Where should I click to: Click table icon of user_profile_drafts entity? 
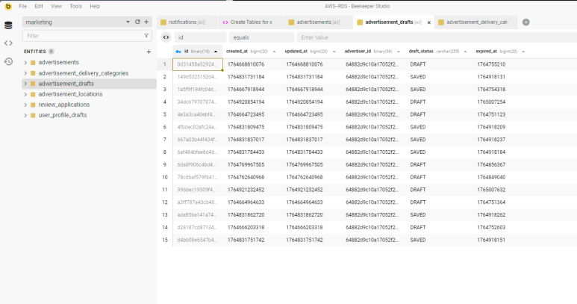33,115
